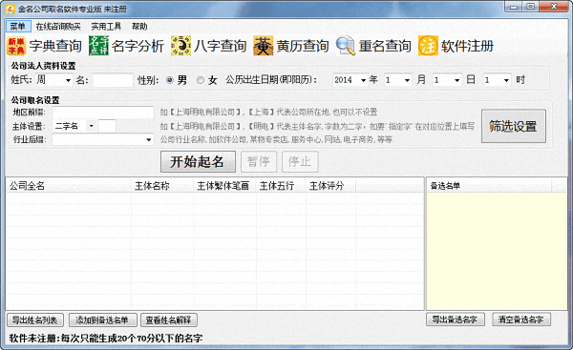Click the 暂停 button
This screenshot has width=573, height=350.
tap(259, 162)
